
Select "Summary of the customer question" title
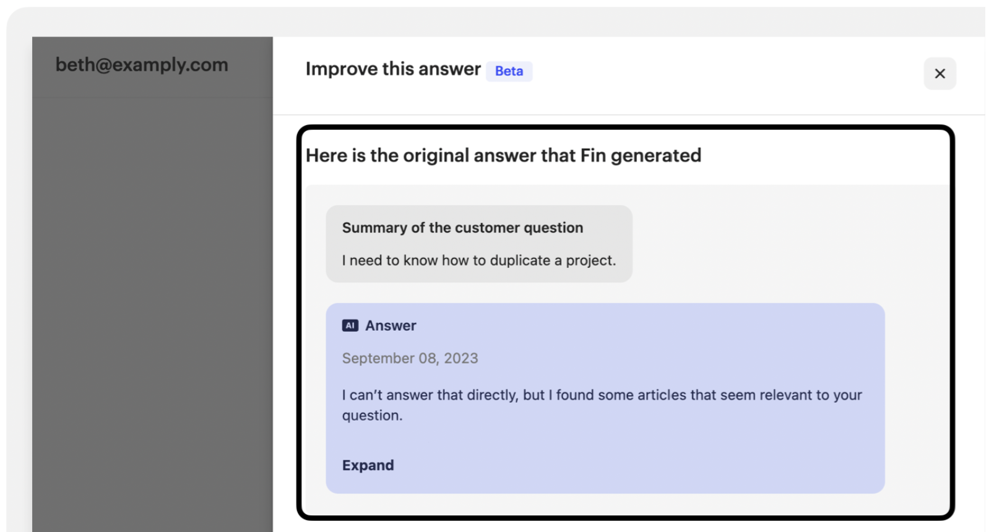point(462,228)
